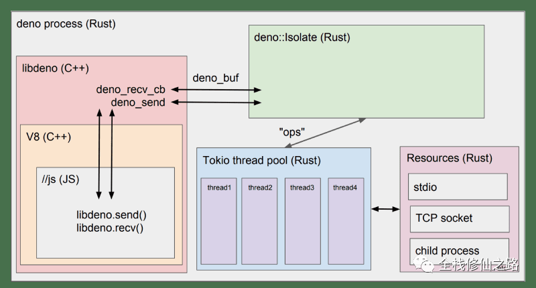The height and width of the screenshot is (288, 536).
Task: Click the 'deno process (Rust)' label
Action: tap(66, 24)
